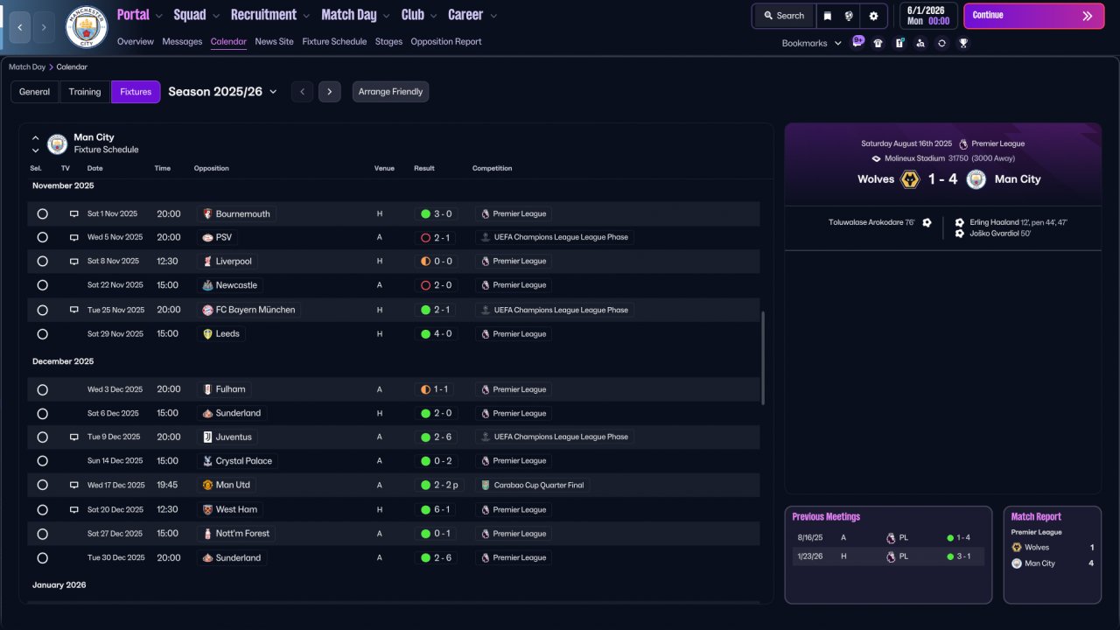Click TV broadcast icon on West Ham row
This screenshot has width=1120, height=630.
pos(74,509)
